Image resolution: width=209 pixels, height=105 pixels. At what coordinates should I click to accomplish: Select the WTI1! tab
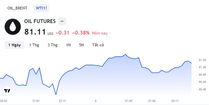point(41,8)
